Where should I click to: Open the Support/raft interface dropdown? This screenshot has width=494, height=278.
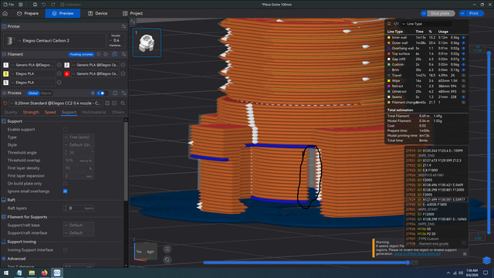click(x=79, y=233)
